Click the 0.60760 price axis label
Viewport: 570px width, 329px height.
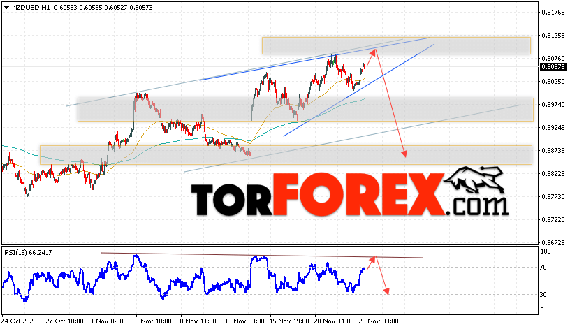(x=553, y=58)
